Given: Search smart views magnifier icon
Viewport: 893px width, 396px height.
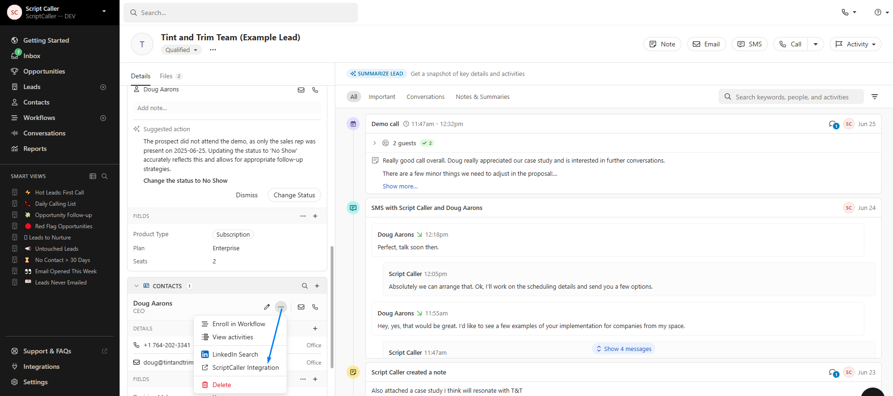Looking at the screenshot, I should tap(105, 176).
